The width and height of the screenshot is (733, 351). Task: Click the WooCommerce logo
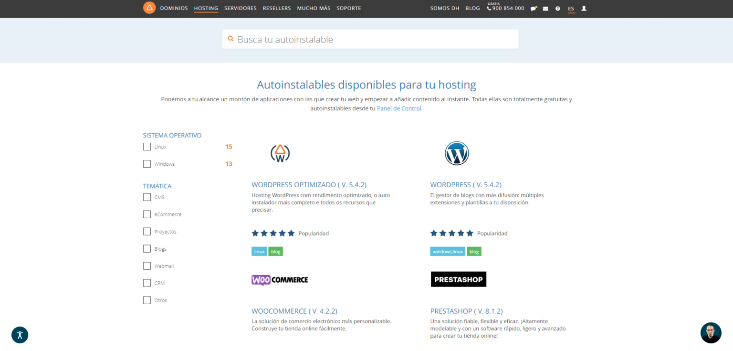point(280,279)
